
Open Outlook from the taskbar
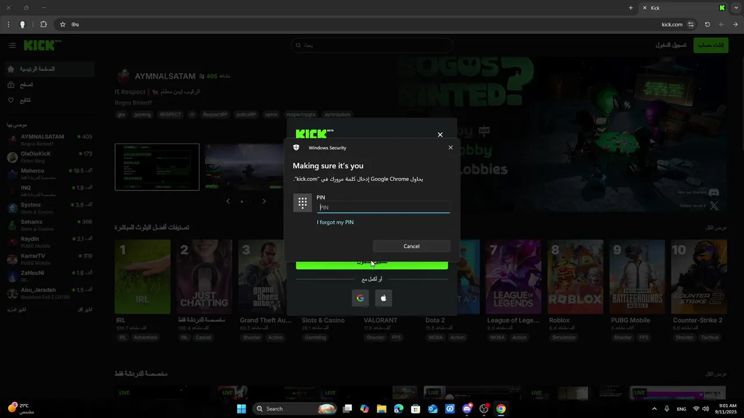432,409
